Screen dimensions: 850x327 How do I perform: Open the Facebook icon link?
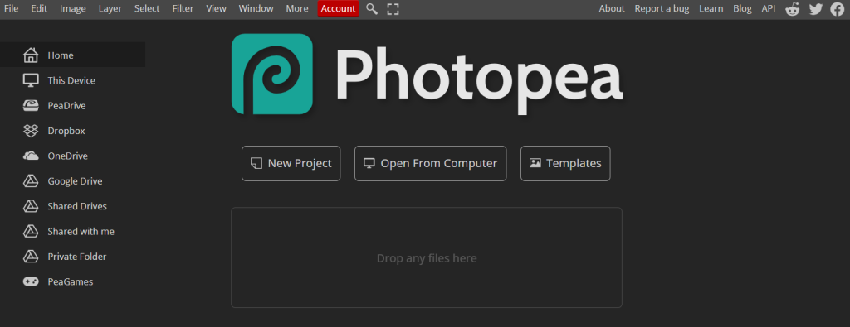tap(838, 8)
